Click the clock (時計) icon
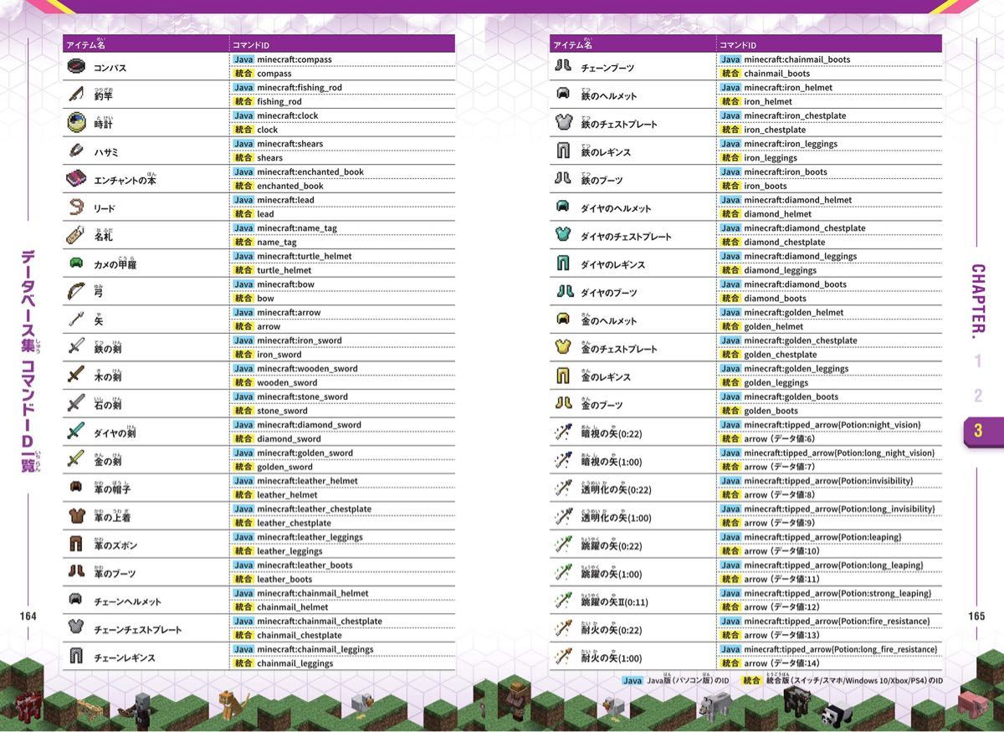Screen dimensions: 1004x732 [76, 123]
